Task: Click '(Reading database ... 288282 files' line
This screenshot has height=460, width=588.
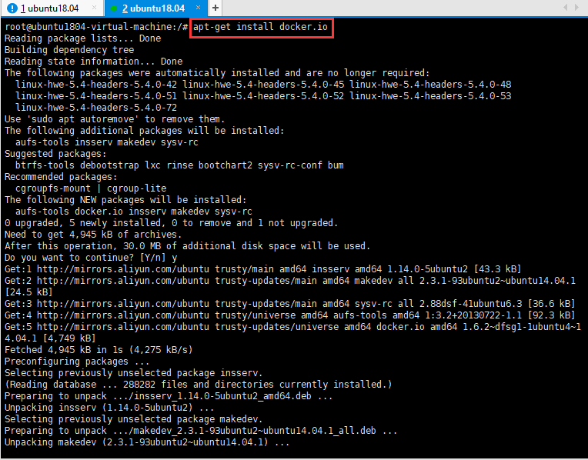Action: (x=198, y=385)
